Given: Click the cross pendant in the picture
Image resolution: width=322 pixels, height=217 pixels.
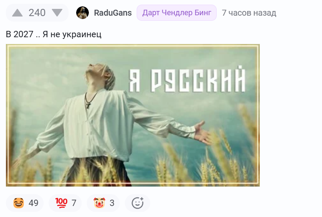Looking at the screenshot, I should coord(88,105).
